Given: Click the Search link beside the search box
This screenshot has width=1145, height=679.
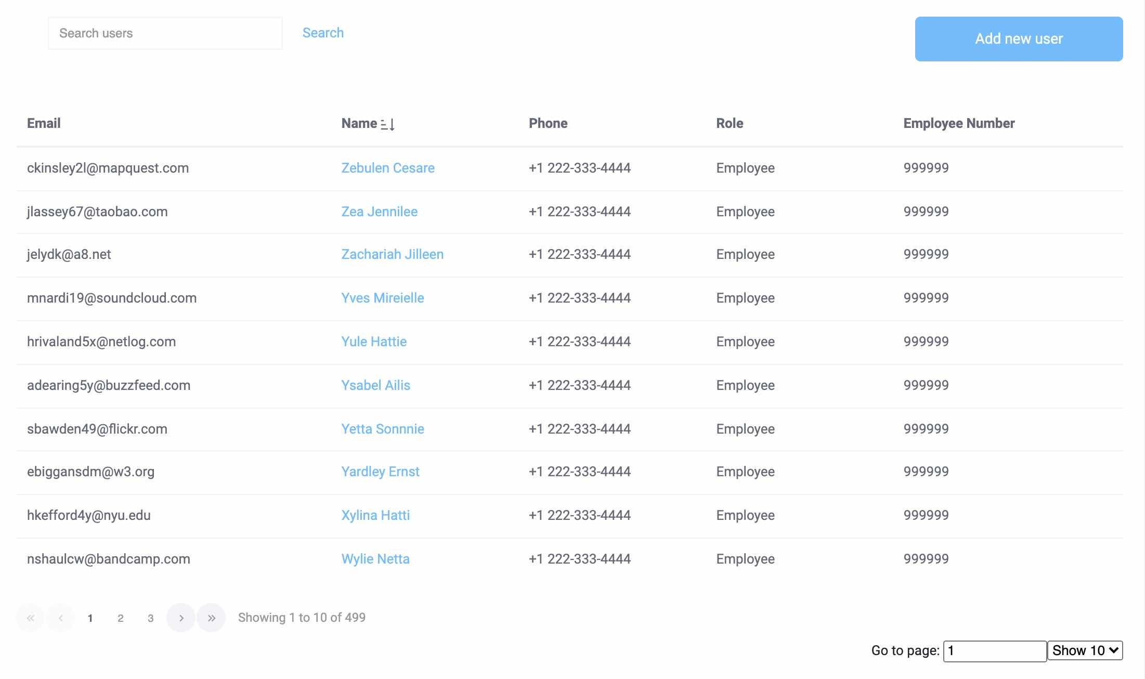Looking at the screenshot, I should 323,32.
